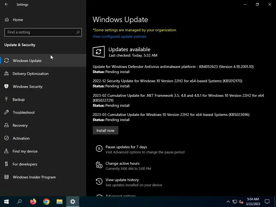Launch Firefox from the taskbar
The image size is (276, 207).
(x=33, y=202)
